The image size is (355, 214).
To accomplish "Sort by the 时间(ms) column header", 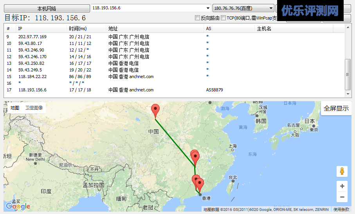I will 86,29.
